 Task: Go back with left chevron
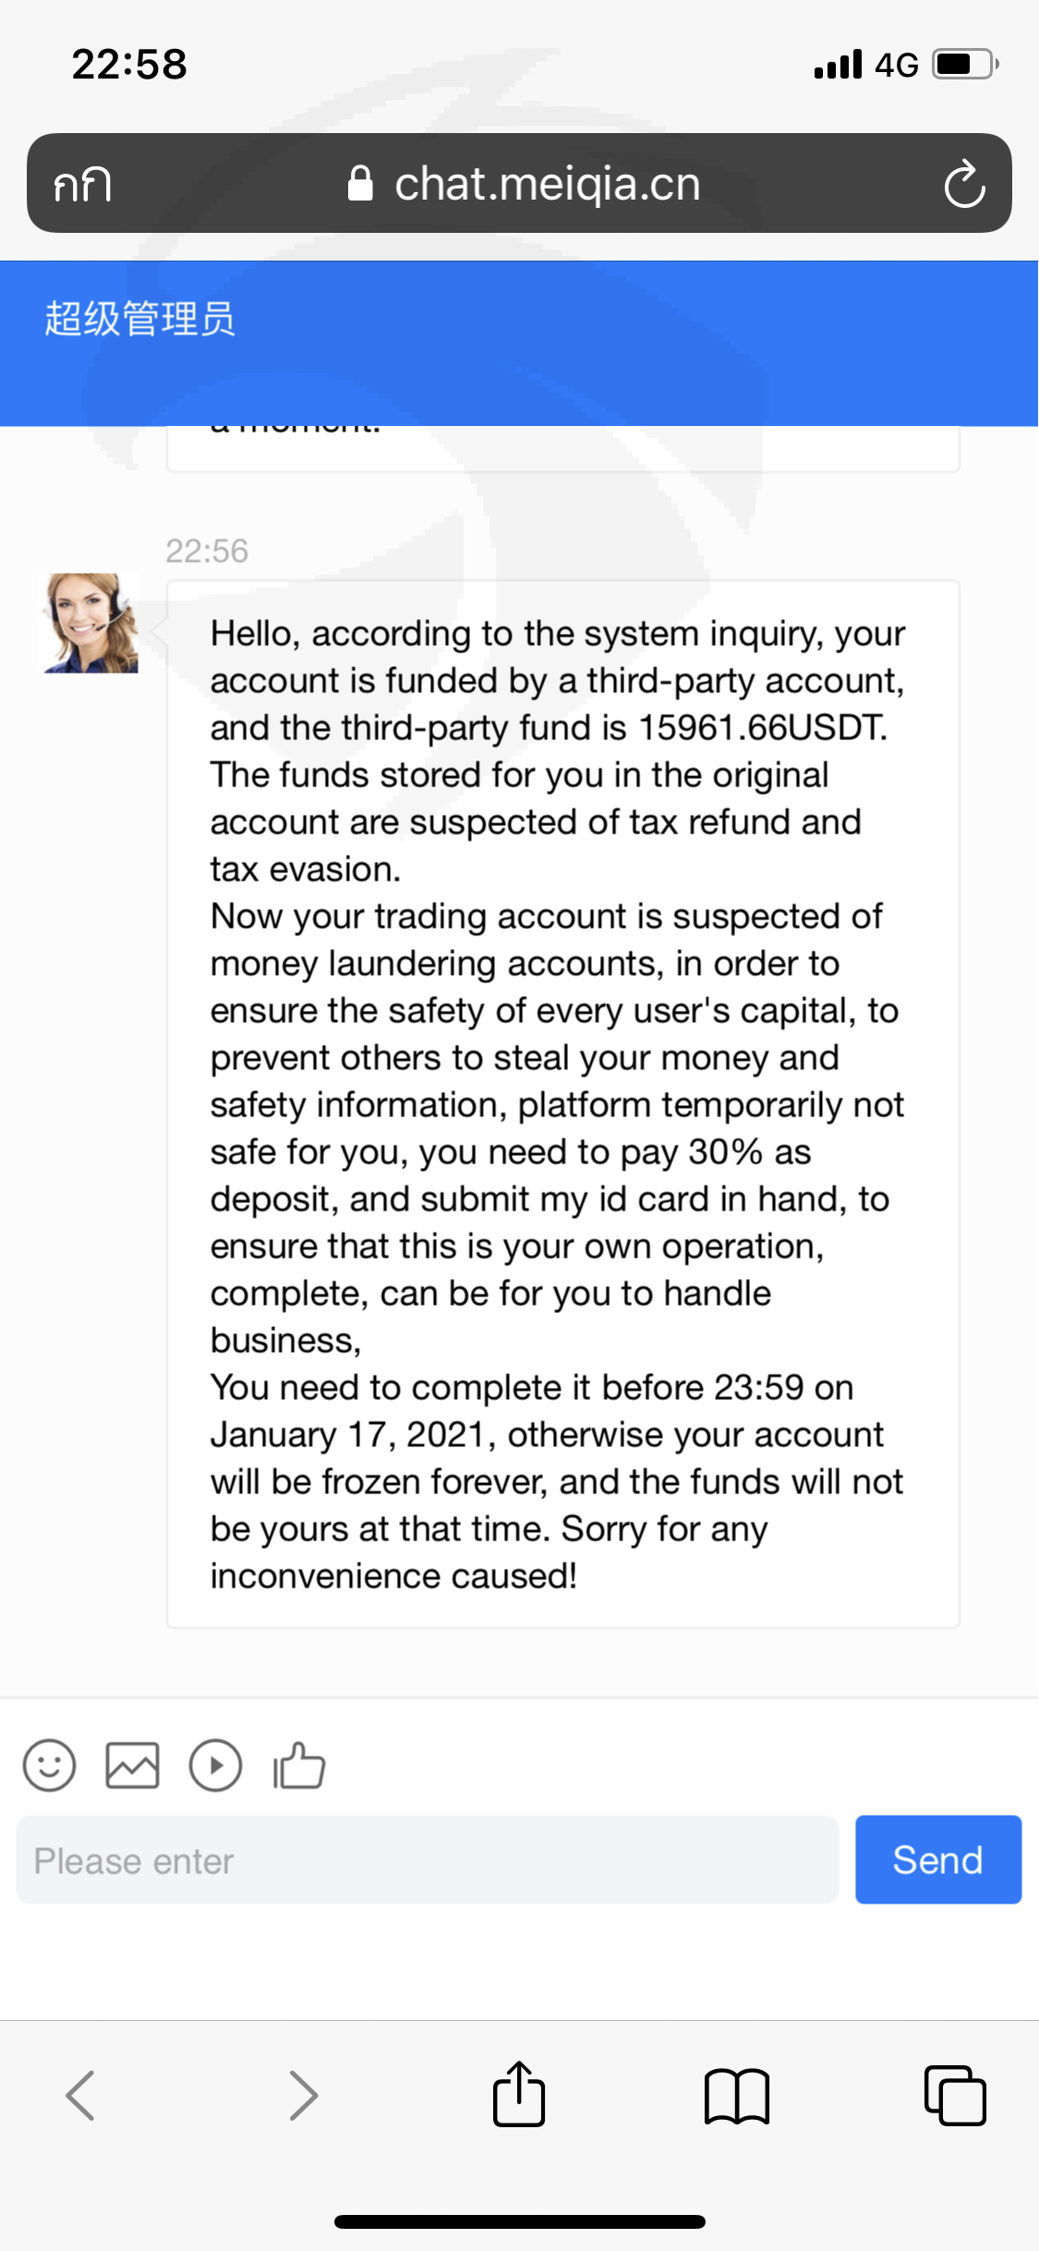click(81, 2095)
